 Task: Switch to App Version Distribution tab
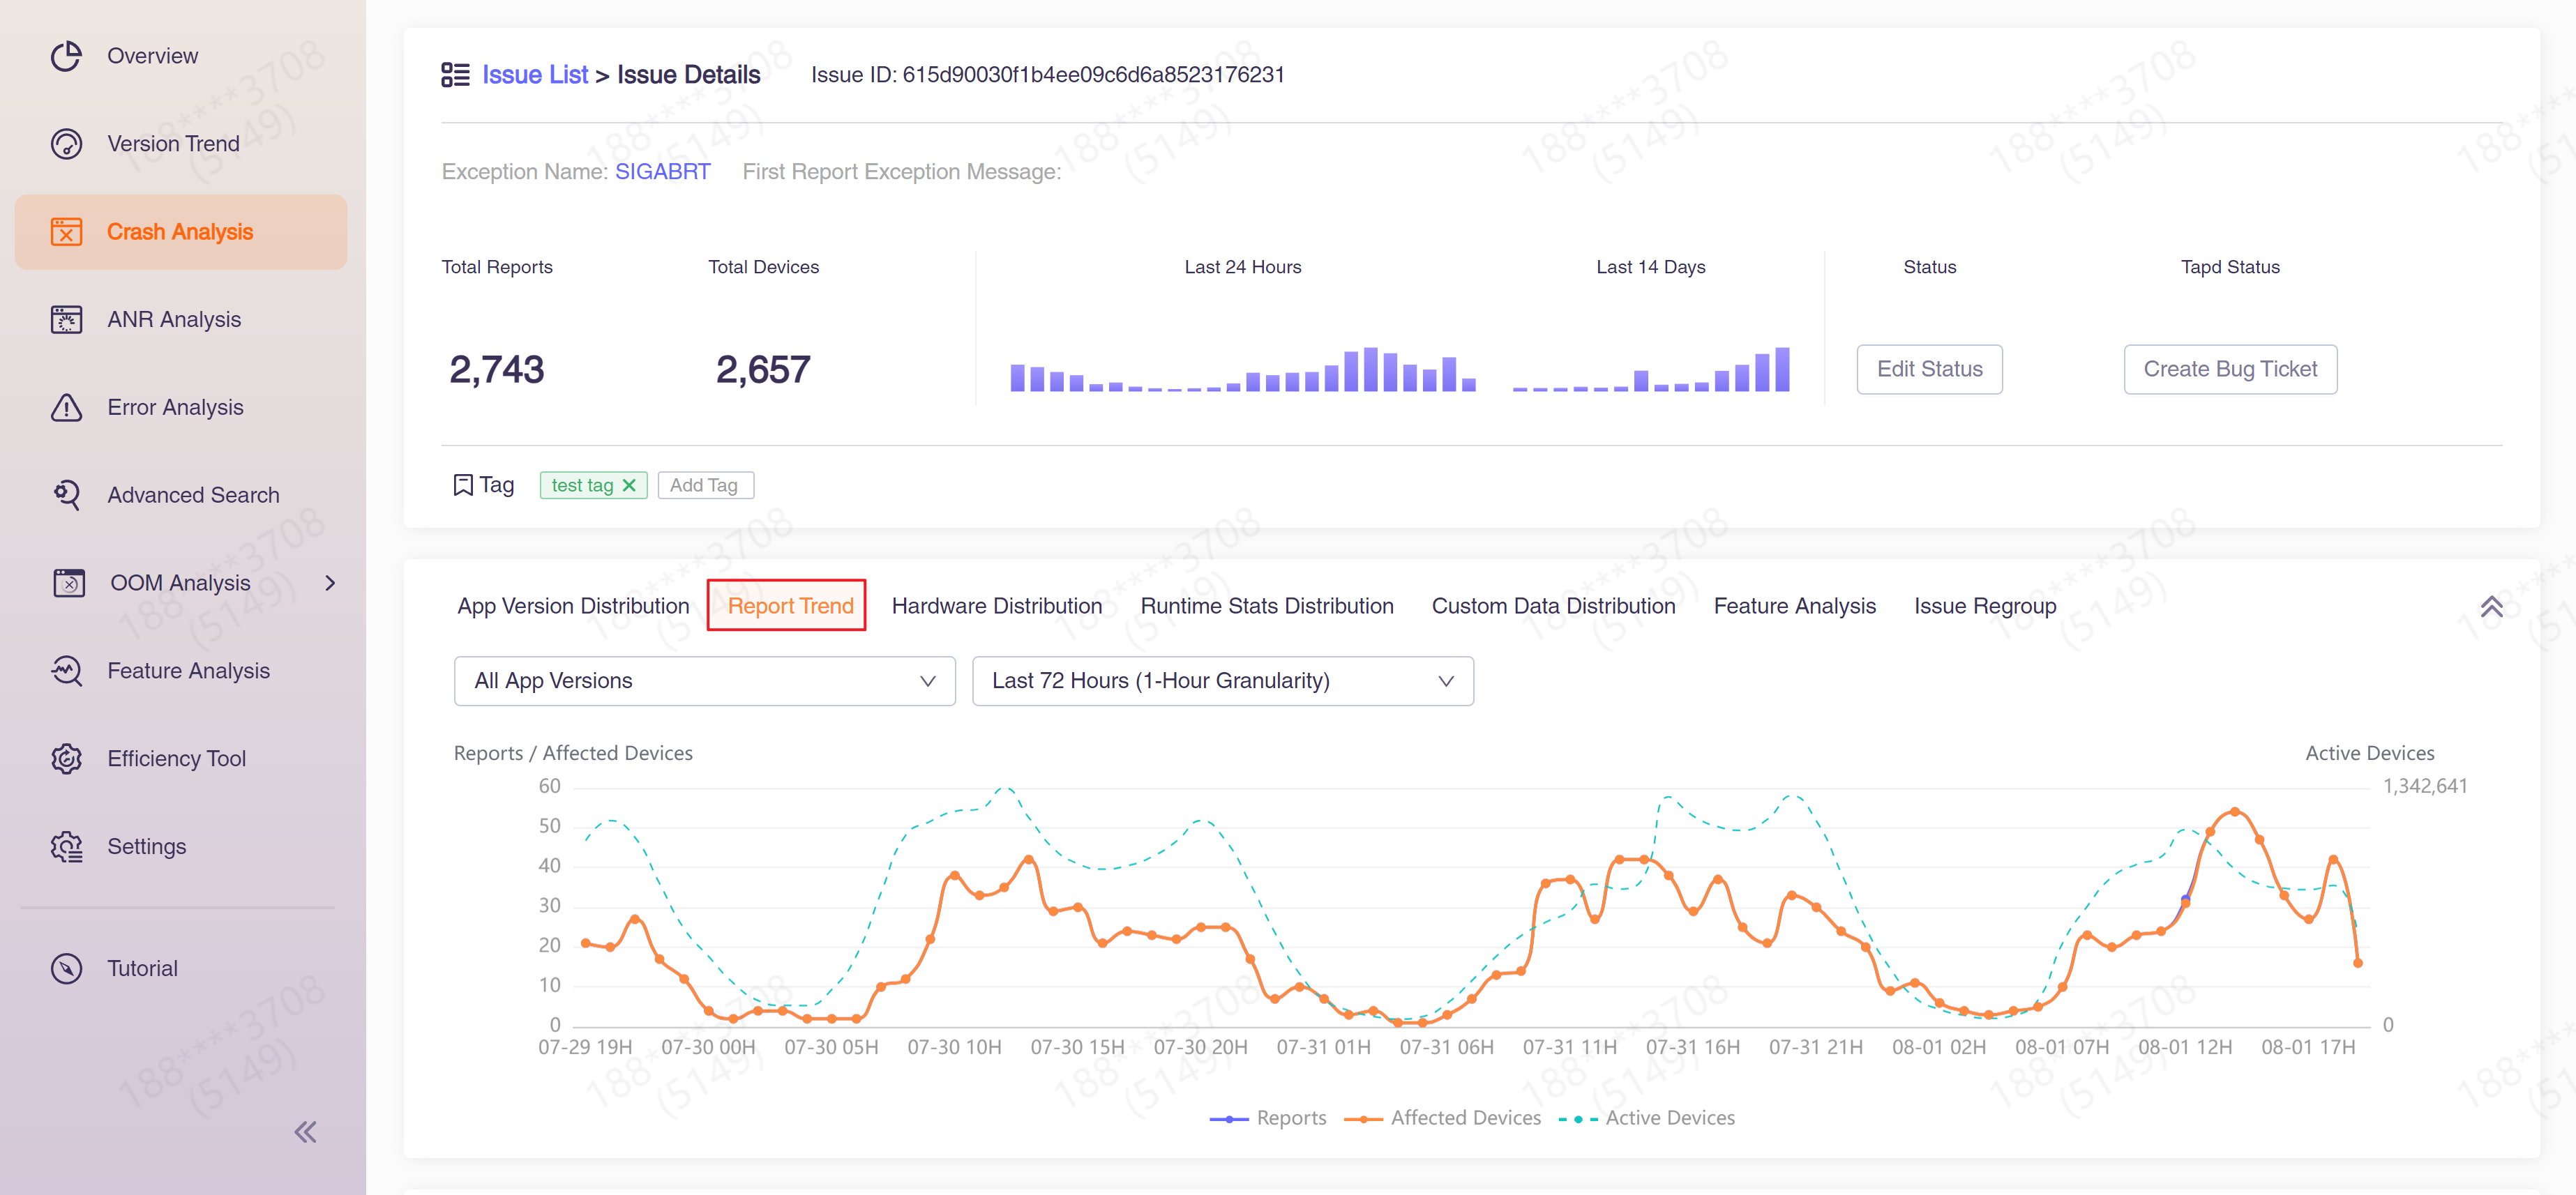point(573,607)
